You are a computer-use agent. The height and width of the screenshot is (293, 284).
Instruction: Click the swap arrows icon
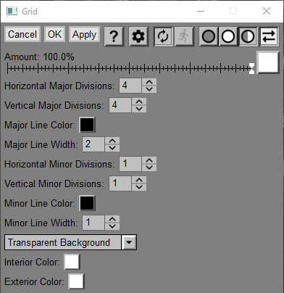(269, 36)
